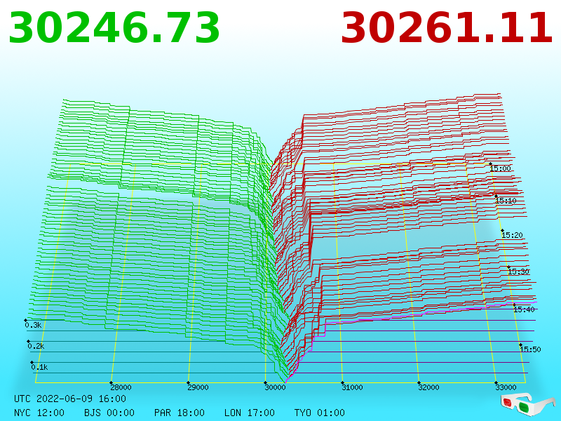This screenshot has height=421, width=561.
Task: Click the 15:50 time axis marker
Action: [530, 349]
